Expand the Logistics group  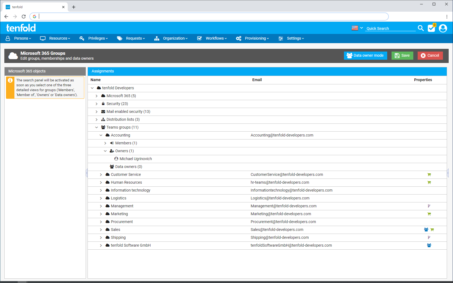tap(101, 198)
